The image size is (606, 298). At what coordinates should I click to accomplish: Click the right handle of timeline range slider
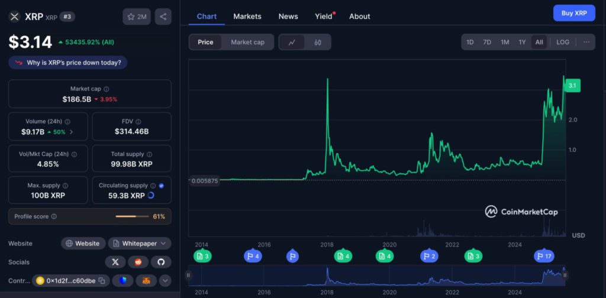pos(565,275)
